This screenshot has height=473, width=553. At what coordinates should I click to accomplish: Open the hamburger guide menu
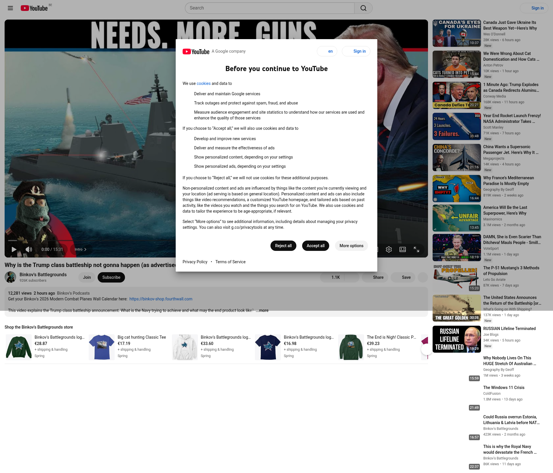(x=10, y=8)
